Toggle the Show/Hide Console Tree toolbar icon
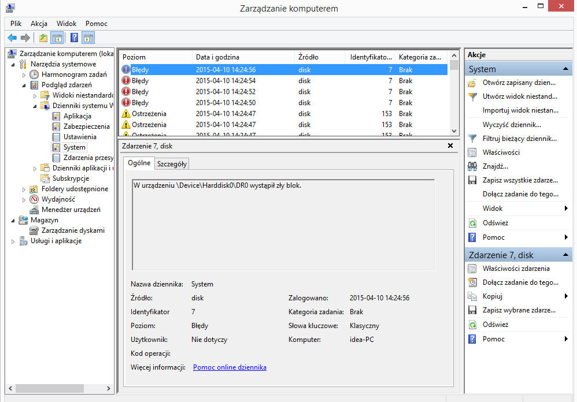 [x=57, y=38]
